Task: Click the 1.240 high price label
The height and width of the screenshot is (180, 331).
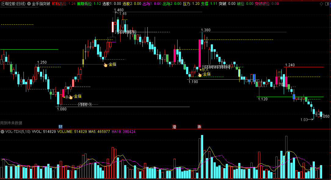Action: pos(290,65)
